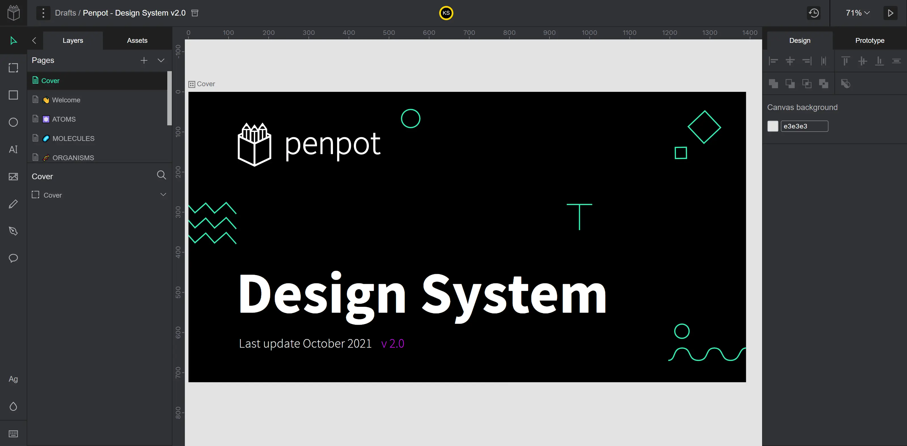Switch to the Layers tab
907x446 pixels.
[x=73, y=41]
